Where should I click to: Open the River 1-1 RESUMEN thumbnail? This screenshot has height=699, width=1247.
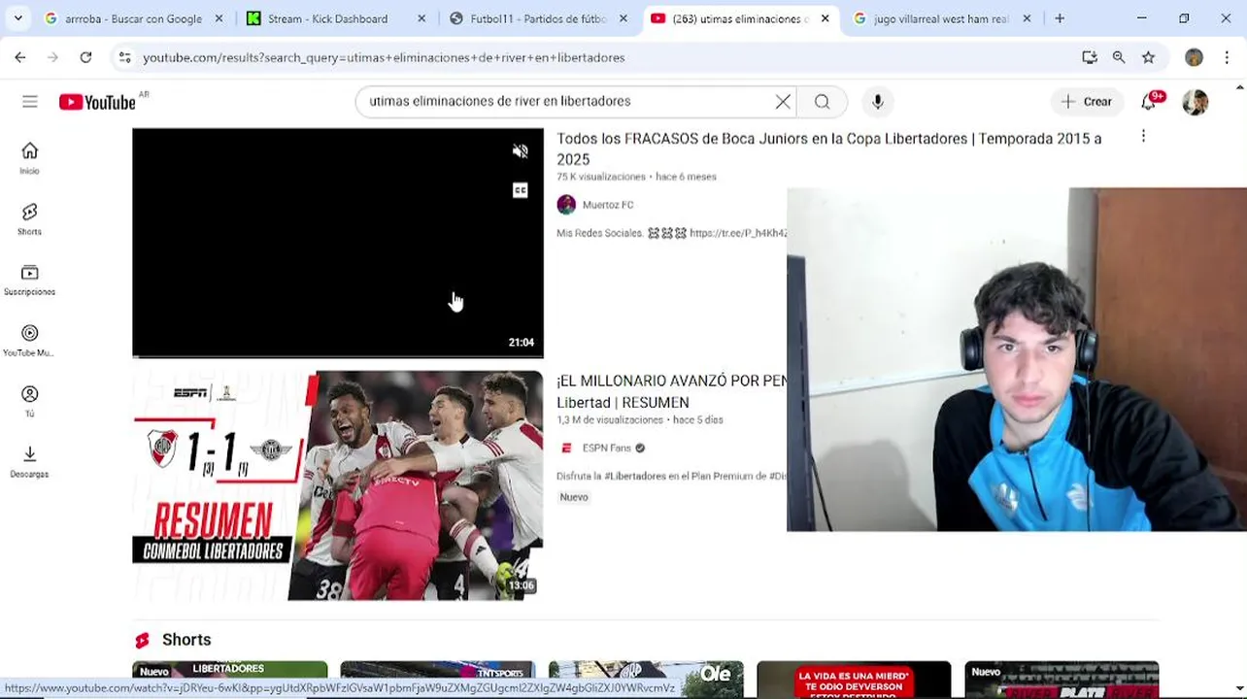click(x=338, y=485)
